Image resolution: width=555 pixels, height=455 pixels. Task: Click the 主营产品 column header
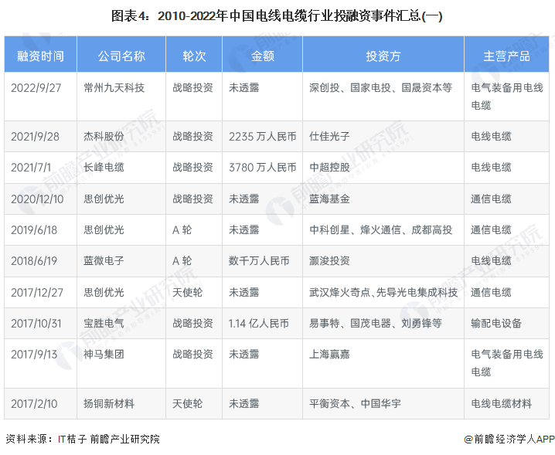[506, 56]
